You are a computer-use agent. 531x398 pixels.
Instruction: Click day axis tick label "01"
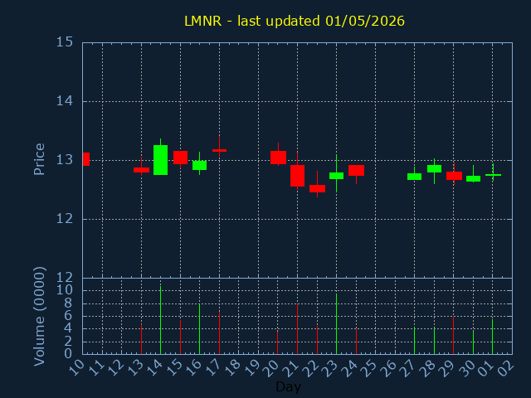[486, 367]
